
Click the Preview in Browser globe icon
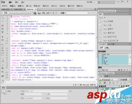(x=39, y=13)
